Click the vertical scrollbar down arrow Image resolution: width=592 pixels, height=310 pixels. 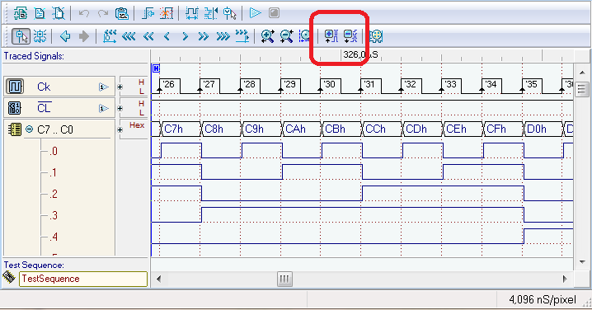tap(582, 262)
